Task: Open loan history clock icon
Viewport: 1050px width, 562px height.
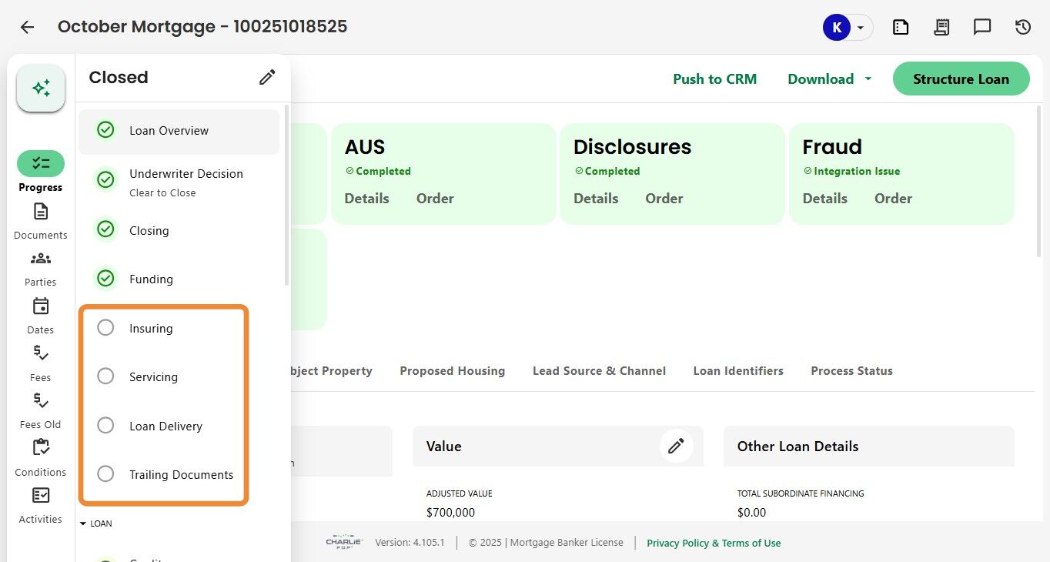Action: pyautogui.click(x=1022, y=27)
